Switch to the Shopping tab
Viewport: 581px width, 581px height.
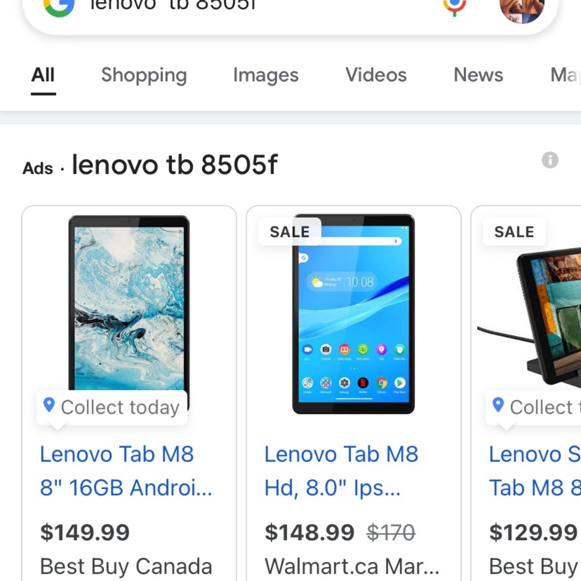[144, 75]
